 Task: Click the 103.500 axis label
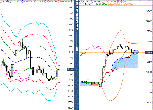149,21
